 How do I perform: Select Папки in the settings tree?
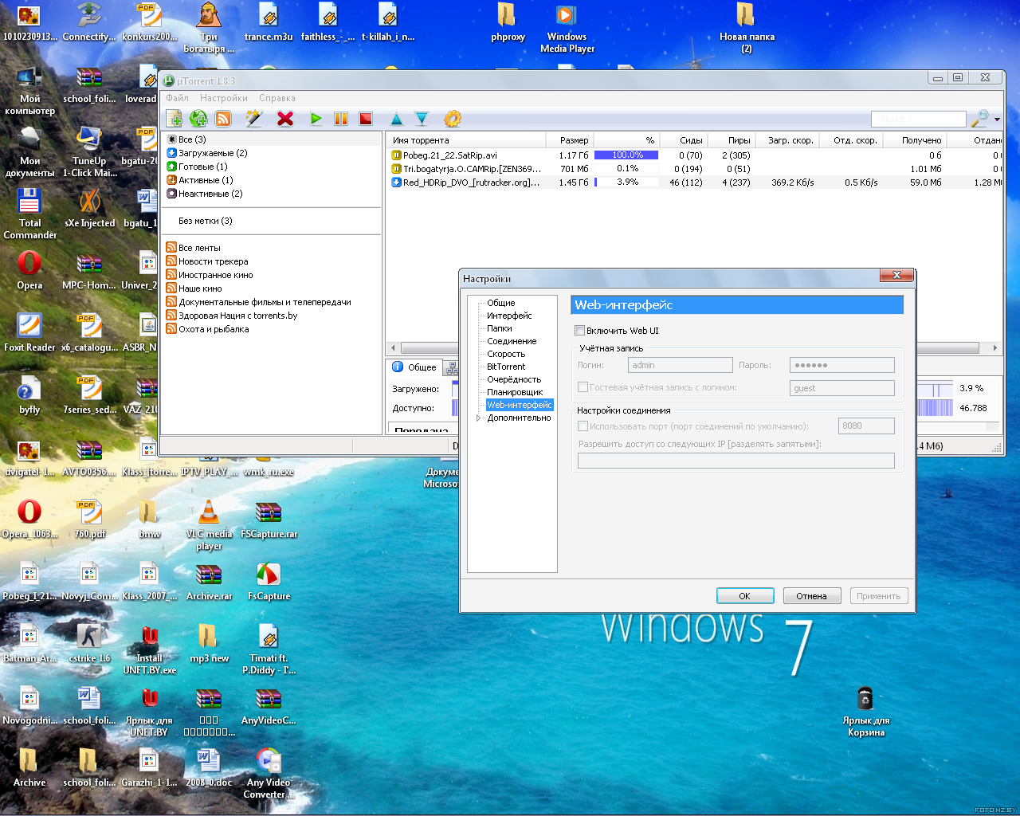tap(500, 328)
